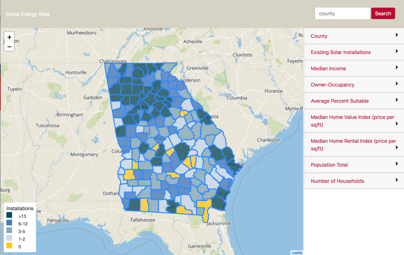
Task: Expand Existing Solar Installations section
Action: point(353,52)
